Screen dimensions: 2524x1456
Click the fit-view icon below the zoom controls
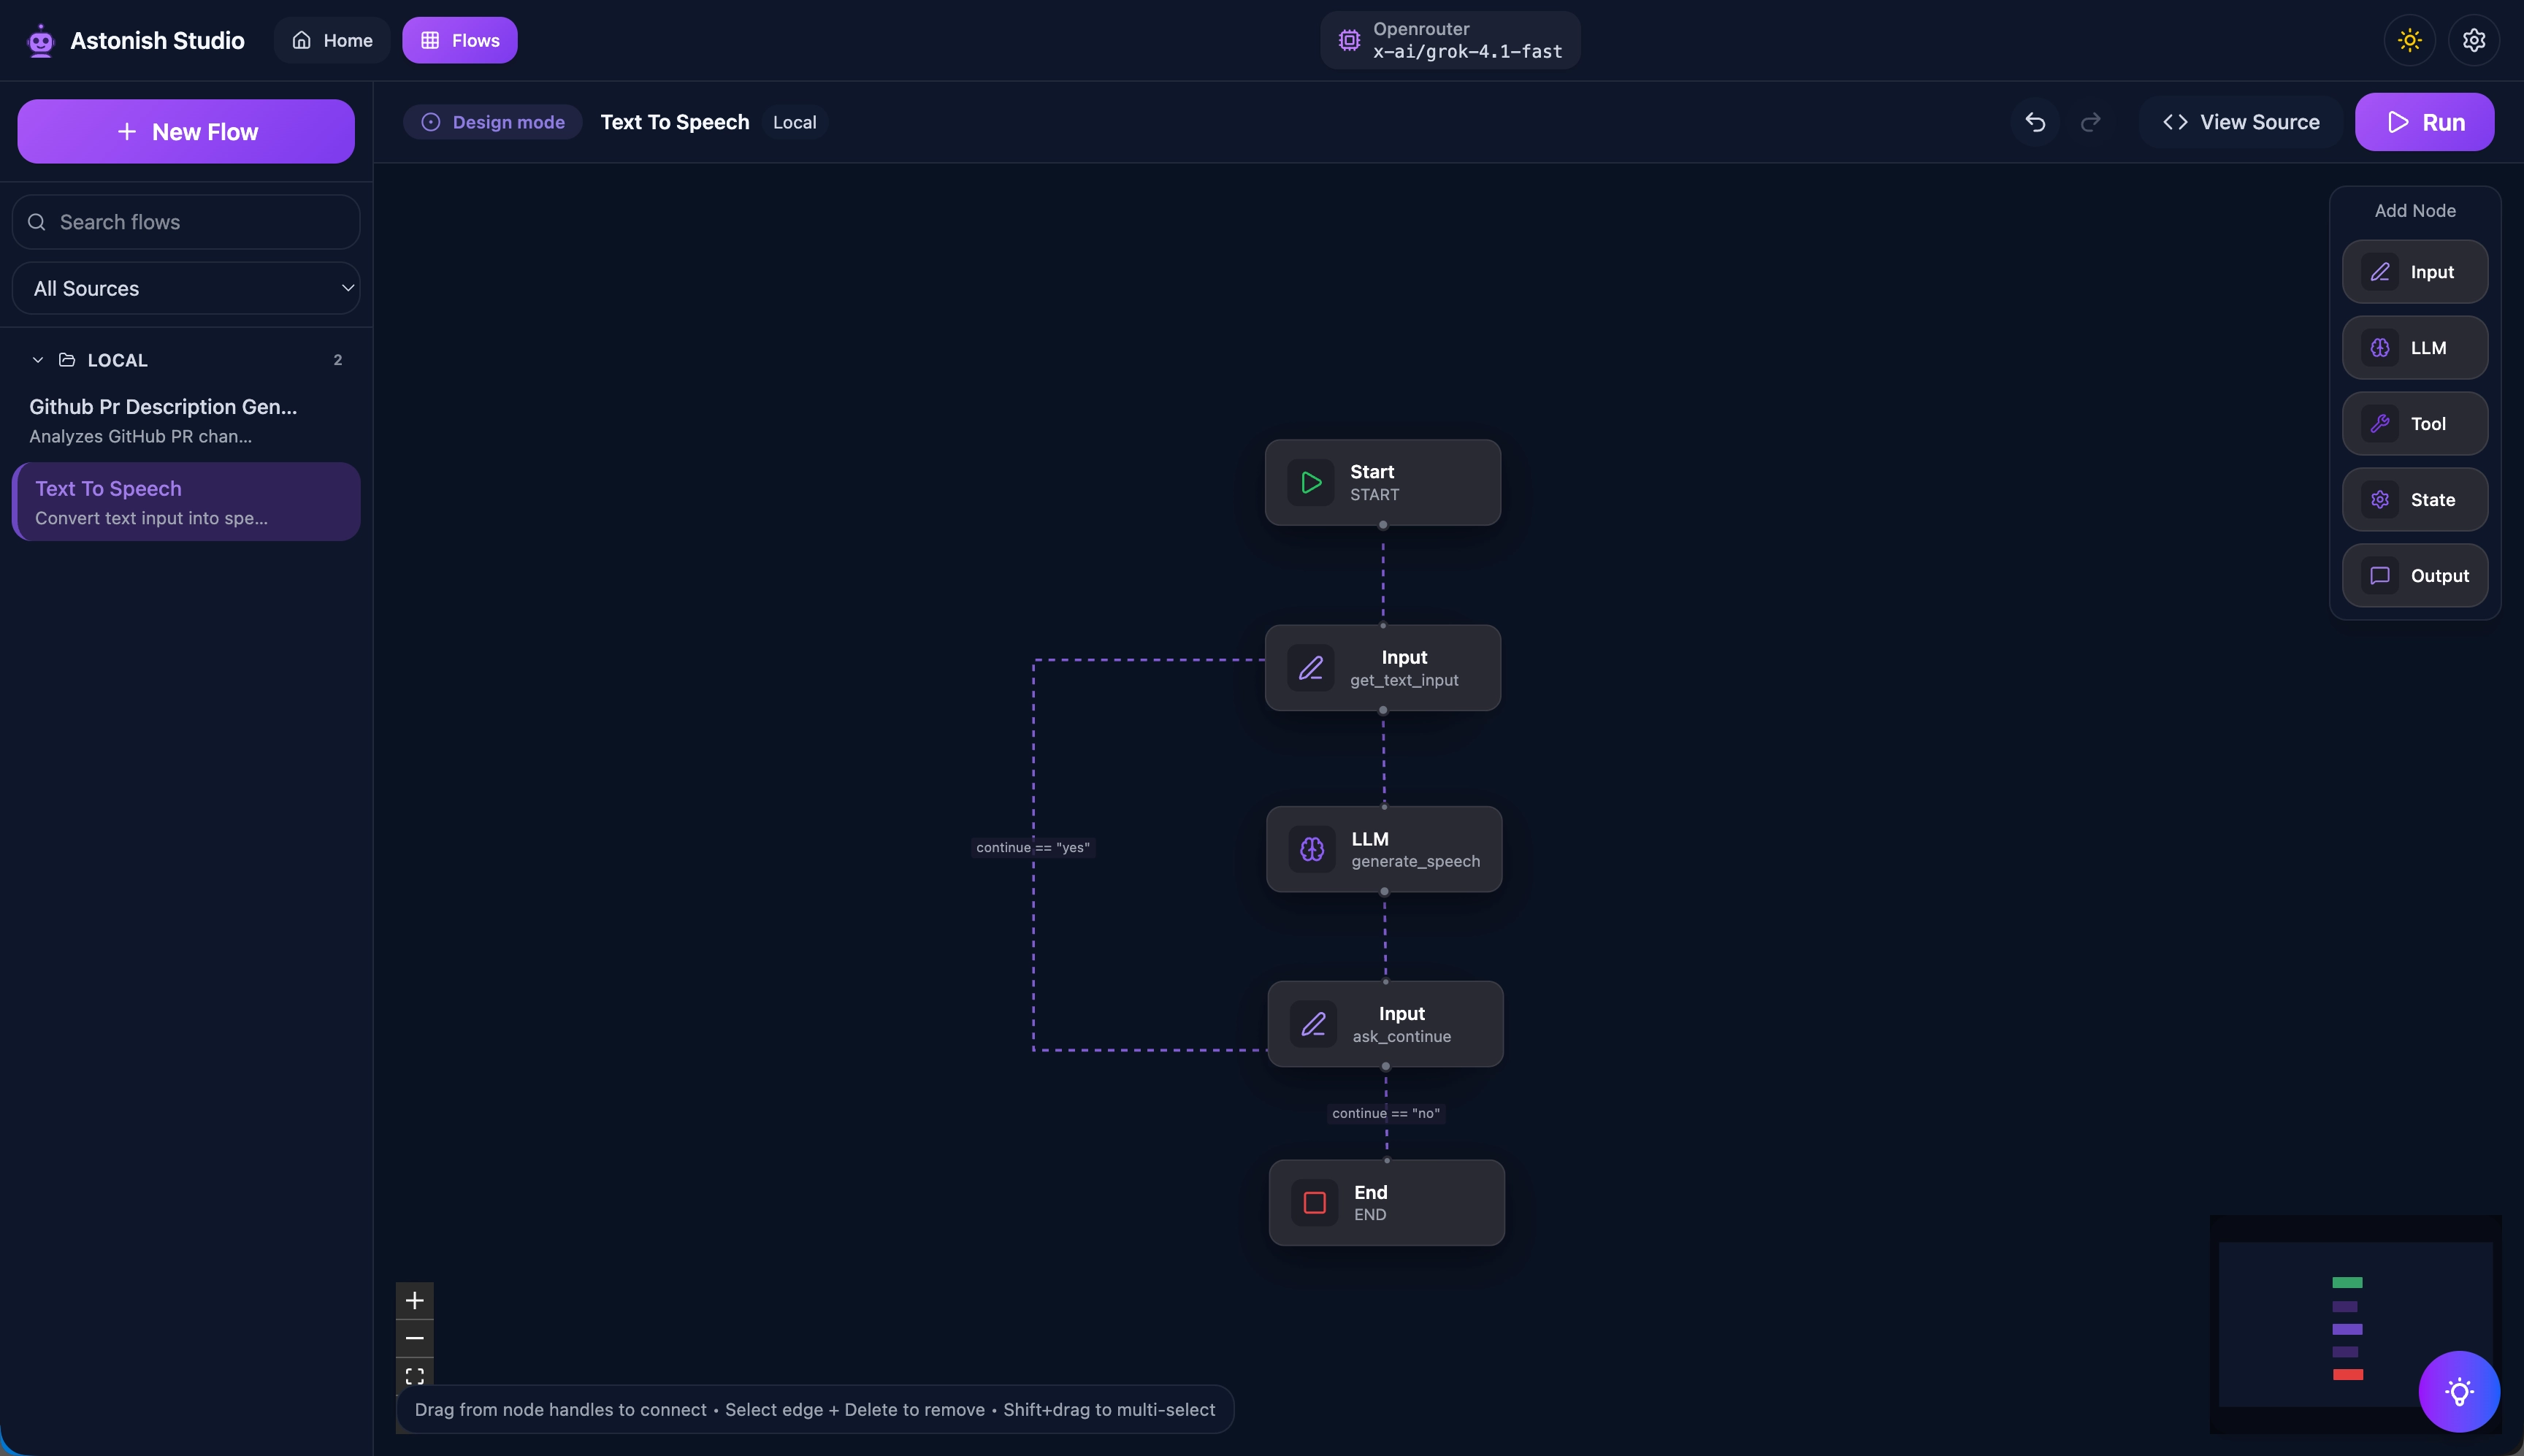tap(415, 1375)
